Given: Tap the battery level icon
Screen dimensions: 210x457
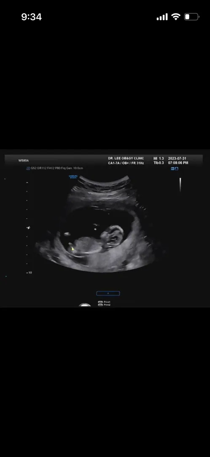Looking at the screenshot, I should [191, 17].
